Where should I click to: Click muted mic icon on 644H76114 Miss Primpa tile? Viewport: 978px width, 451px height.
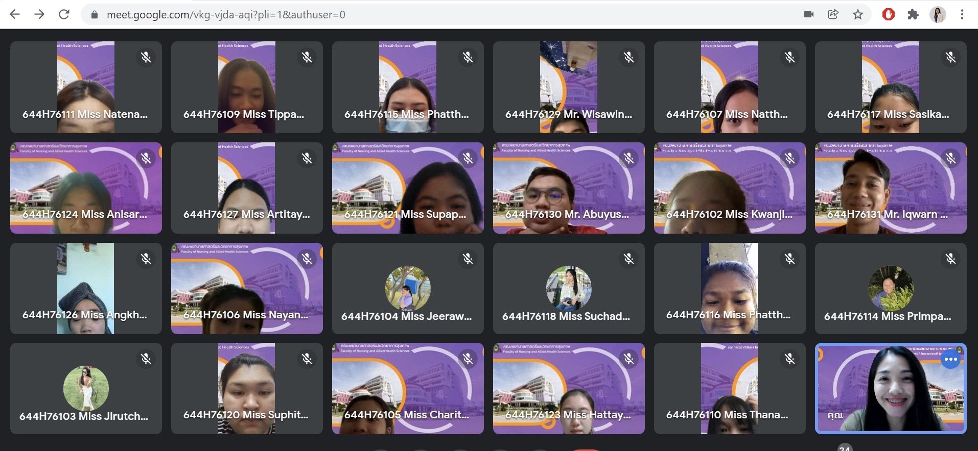click(x=950, y=259)
